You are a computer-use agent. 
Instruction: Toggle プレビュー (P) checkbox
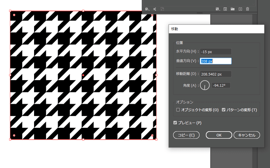(x=175, y=123)
